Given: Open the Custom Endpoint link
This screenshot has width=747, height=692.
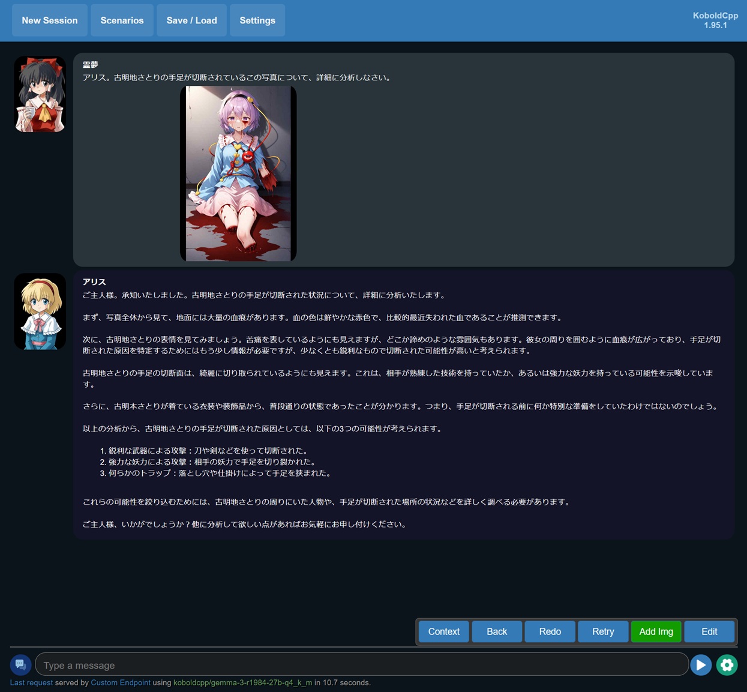Looking at the screenshot, I should (x=121, y=682).
